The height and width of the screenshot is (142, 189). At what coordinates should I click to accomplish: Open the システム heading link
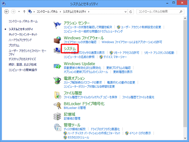[x=70, y=48]
